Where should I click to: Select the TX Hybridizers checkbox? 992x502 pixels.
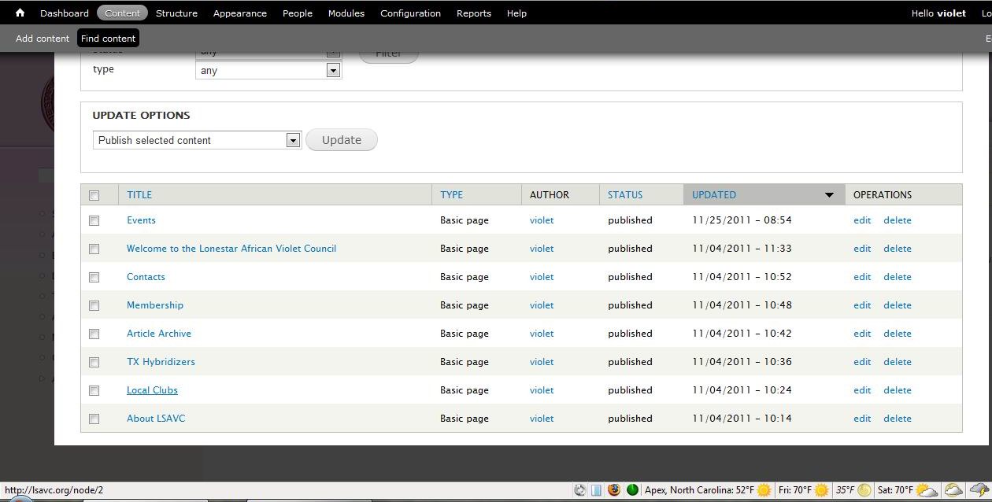pyautogui.click(x=94, y=362)
